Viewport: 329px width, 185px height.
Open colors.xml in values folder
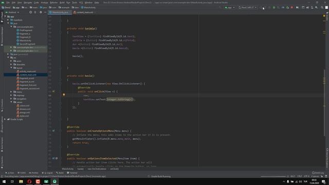(24, 105)
